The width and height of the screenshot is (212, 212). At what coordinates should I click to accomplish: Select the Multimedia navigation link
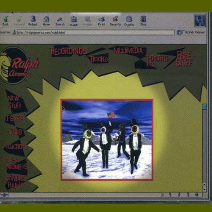[128, 50]
